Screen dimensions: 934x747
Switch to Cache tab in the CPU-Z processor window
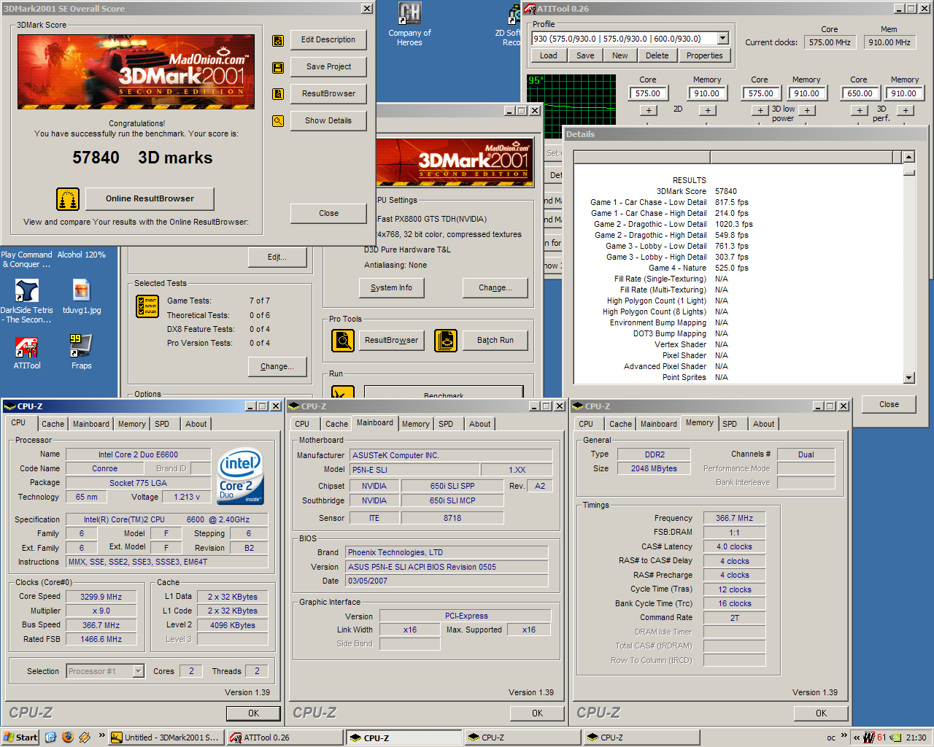(x=53, y=424)
